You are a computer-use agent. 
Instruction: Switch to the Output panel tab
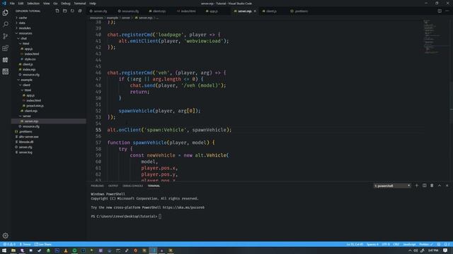pos(113,186)
